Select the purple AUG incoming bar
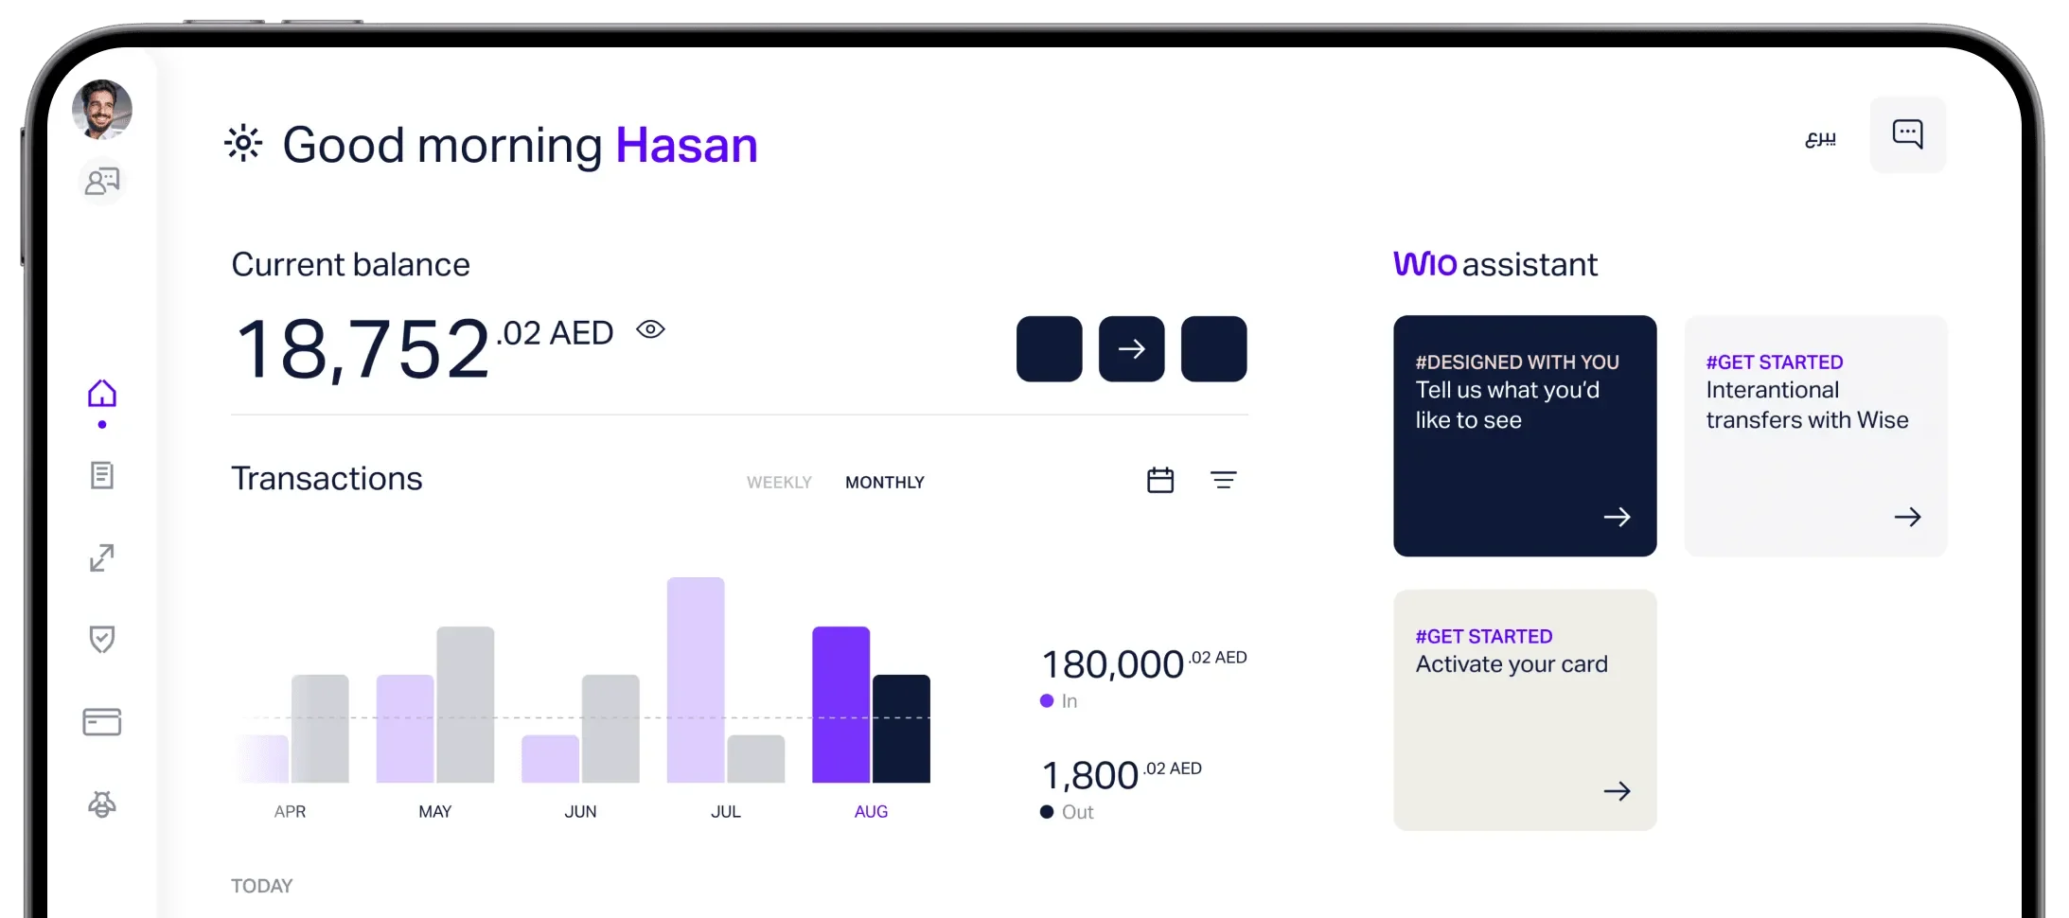 tap(840, 704)
